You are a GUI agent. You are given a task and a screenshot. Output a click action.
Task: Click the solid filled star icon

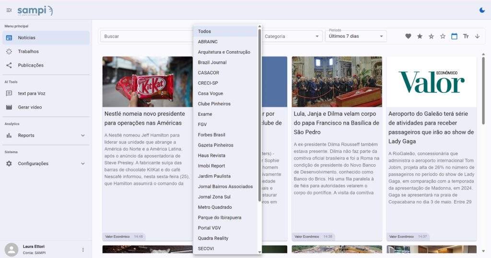click(x=420, y=36)
